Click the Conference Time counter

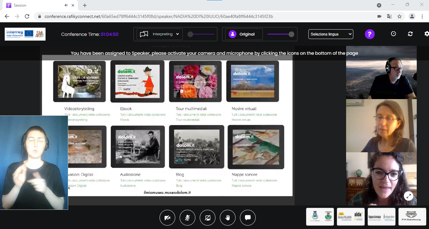[90, 34]
